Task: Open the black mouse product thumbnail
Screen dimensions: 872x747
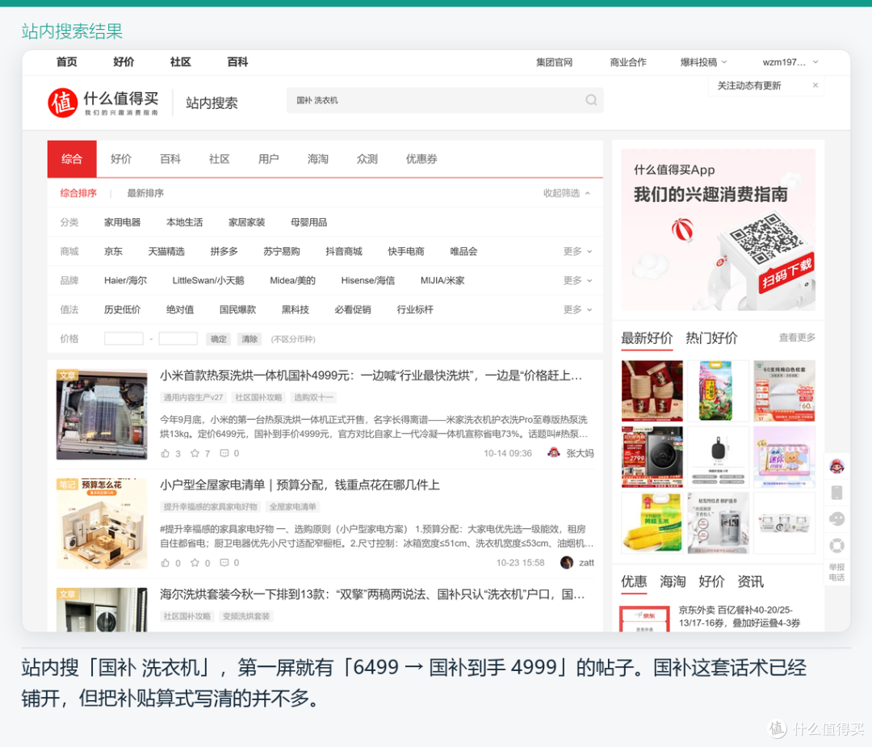Action: [718, 456]
